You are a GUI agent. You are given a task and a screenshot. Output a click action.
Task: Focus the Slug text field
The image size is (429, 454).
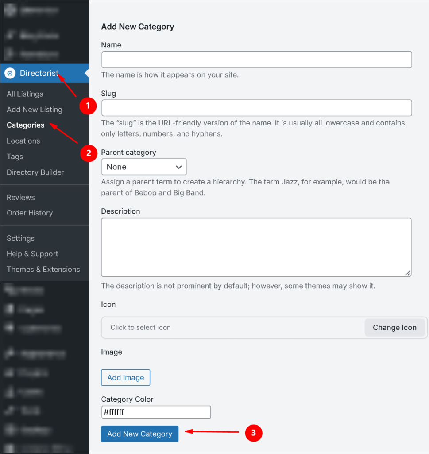[x=256, y=108]
